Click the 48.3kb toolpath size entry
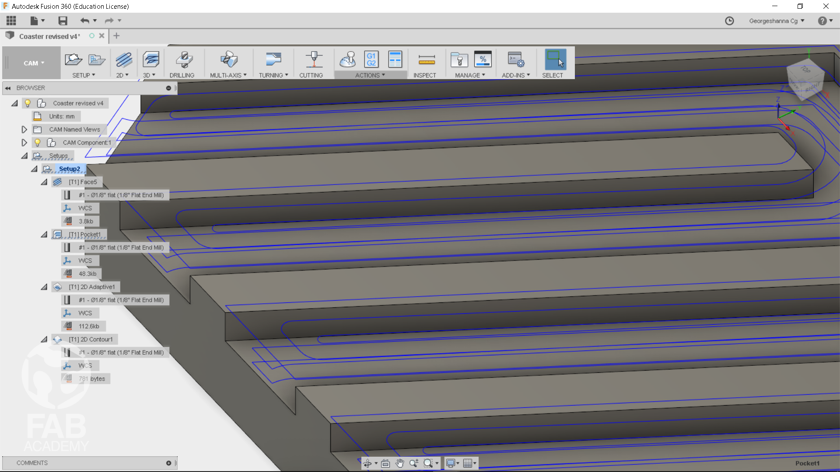 tap(87, 274)
